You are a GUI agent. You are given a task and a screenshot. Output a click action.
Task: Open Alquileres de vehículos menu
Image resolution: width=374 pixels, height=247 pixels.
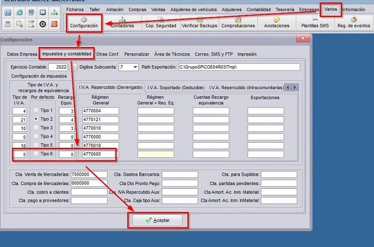pos(194,10)
